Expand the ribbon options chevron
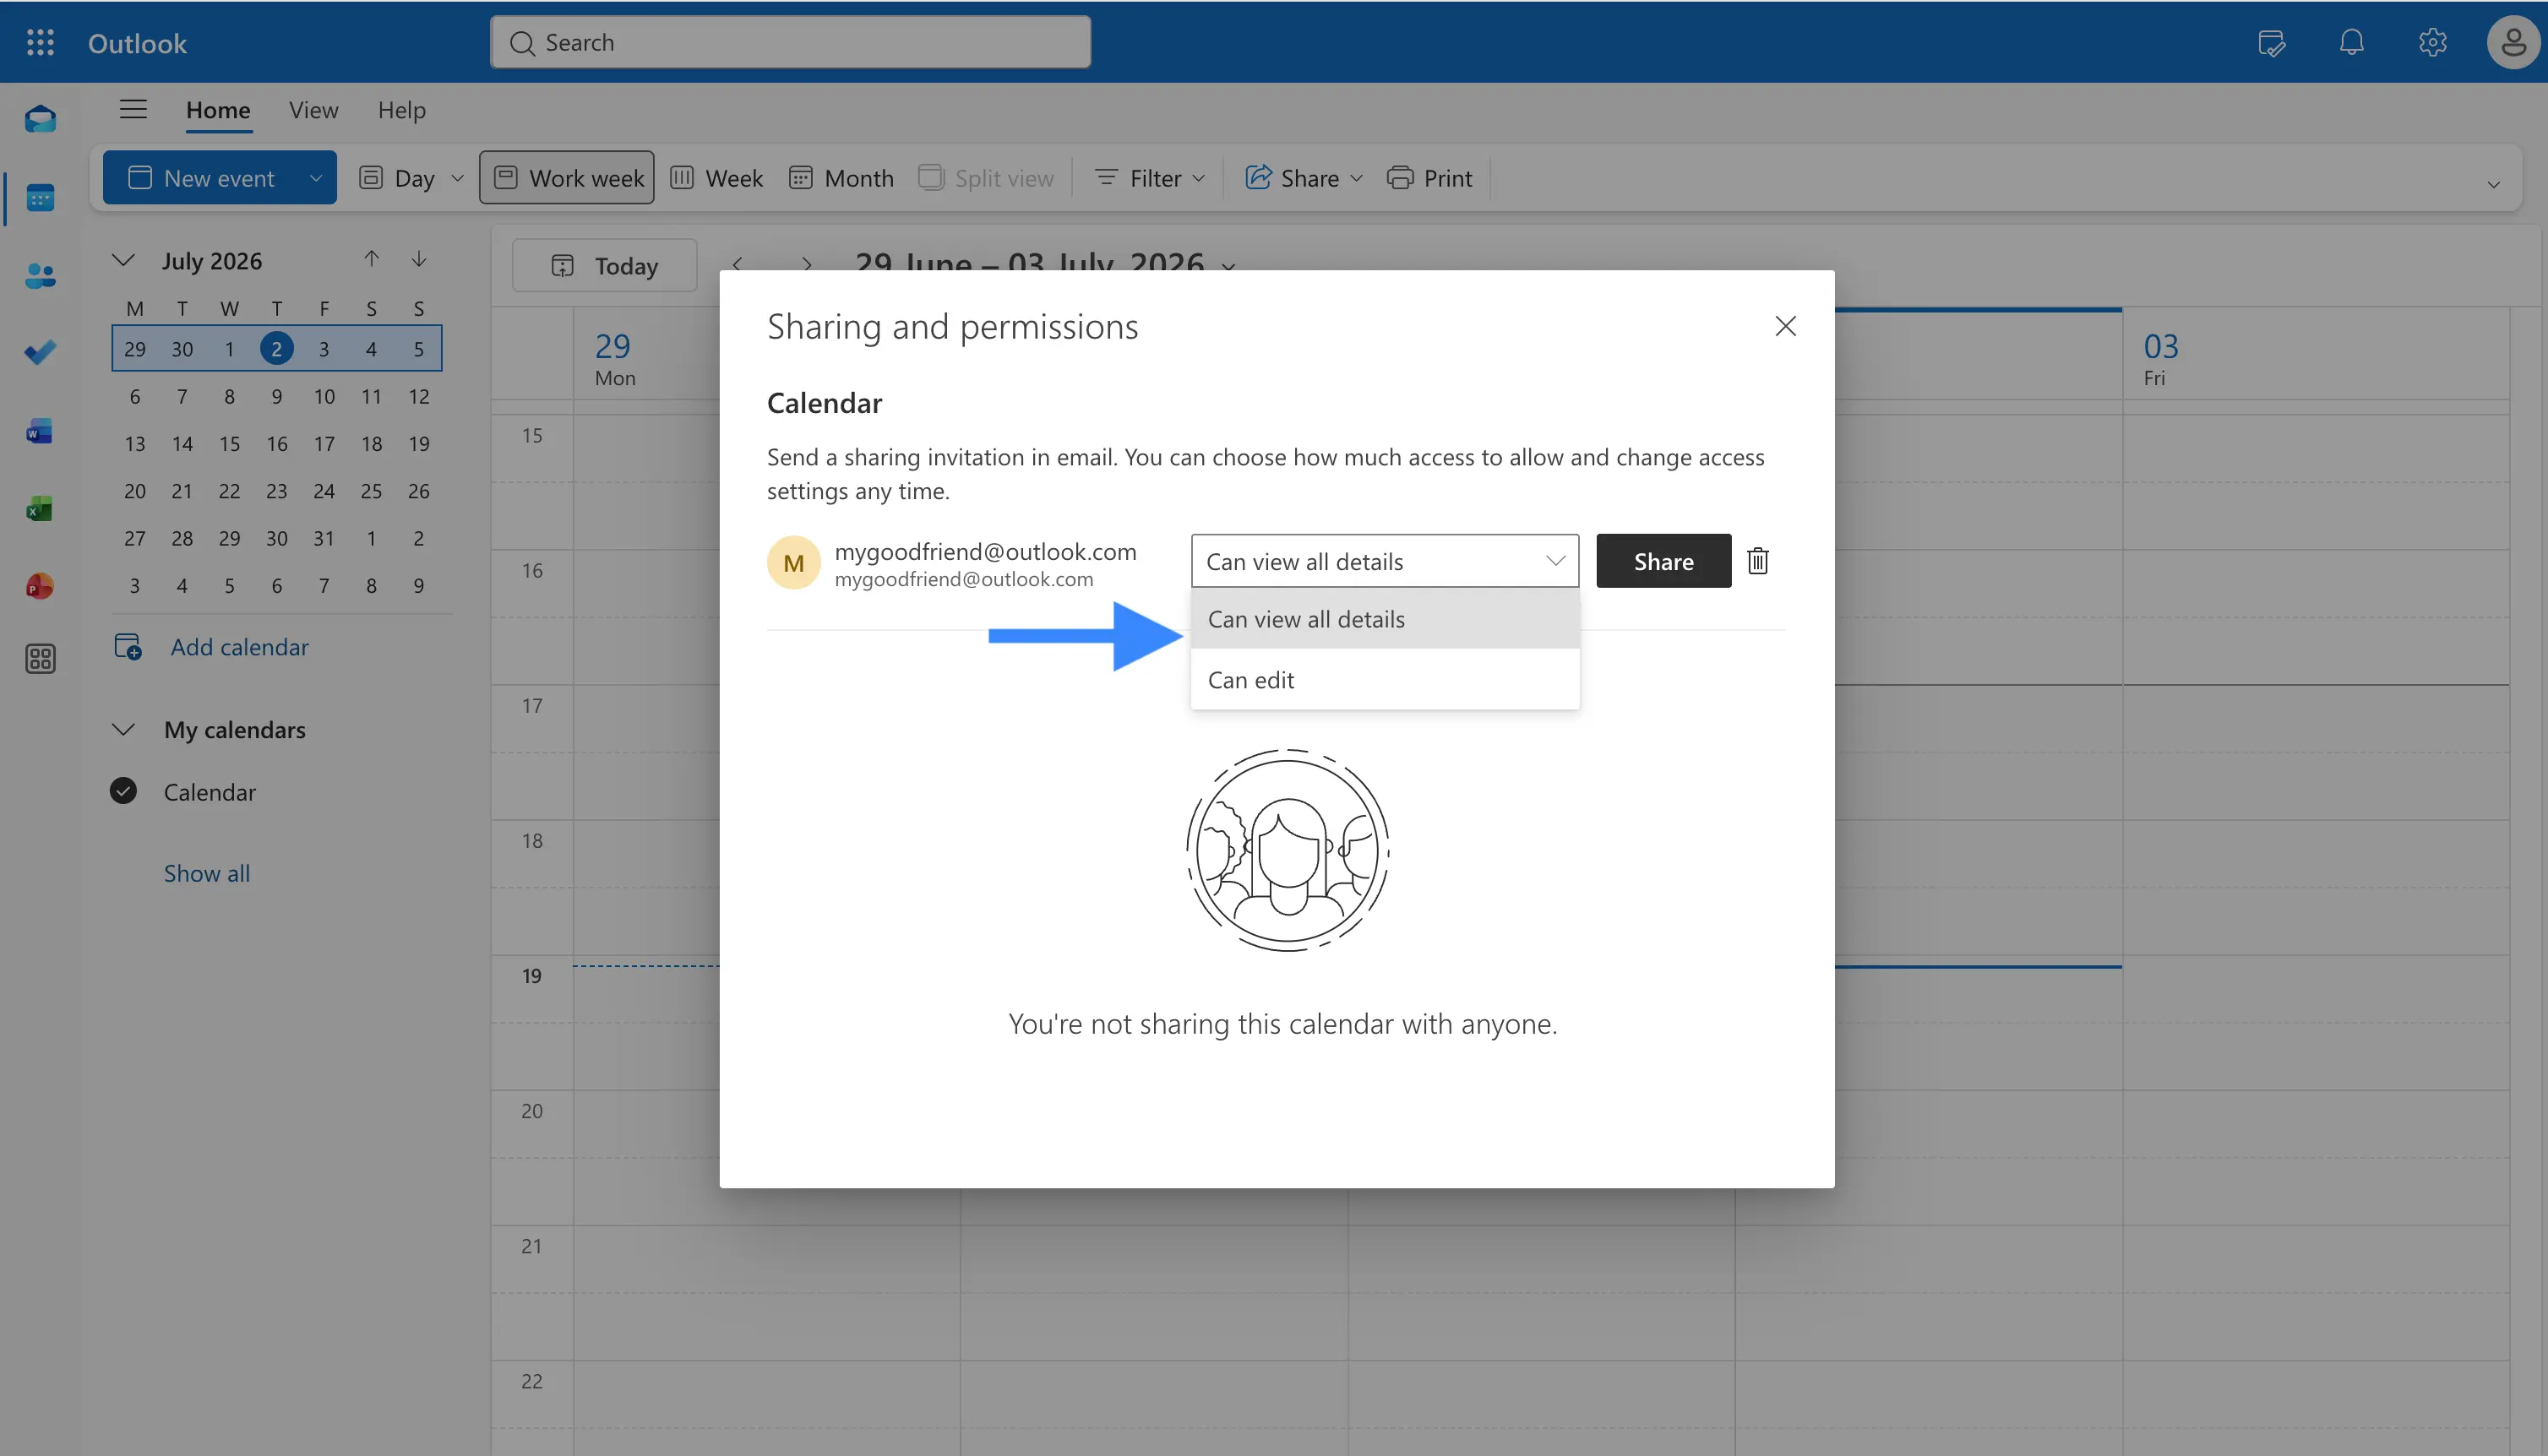This screenshot has width=2548, height=1456. (x=2493, y=184)
